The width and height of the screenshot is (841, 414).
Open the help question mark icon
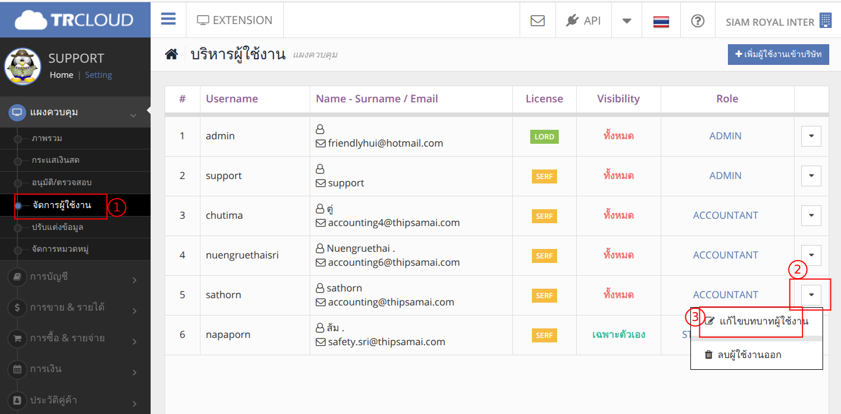[697, 21]
